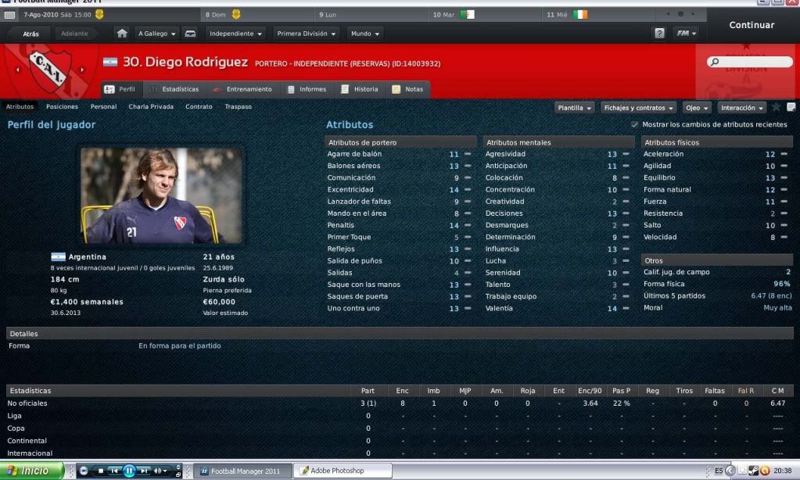Click the Algeria flag fixture on 10 Mar
The image size is (800, 480).
pos(468,15)
